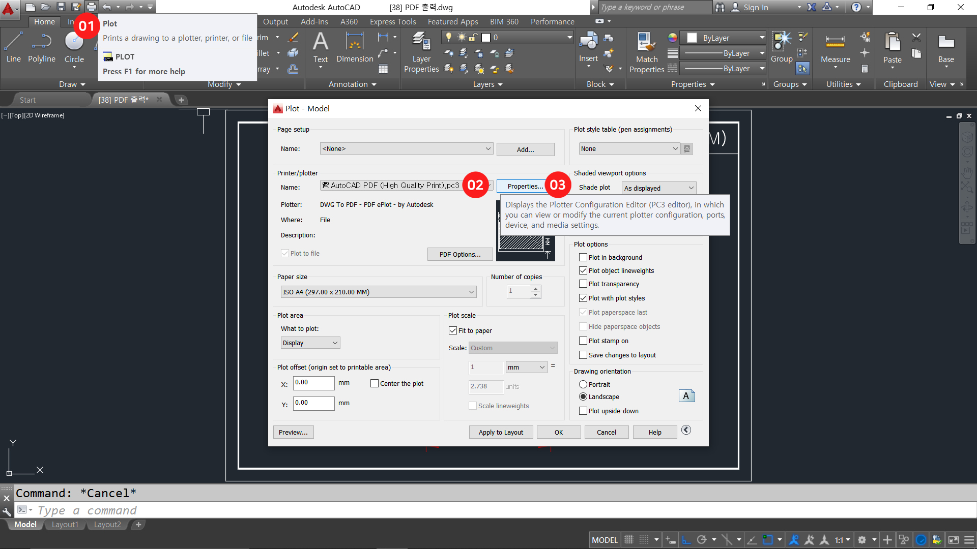This screenshot has height=549, width=977.
Task: Expand the Draw panel flyout
Action: click(x=72, y=84)
